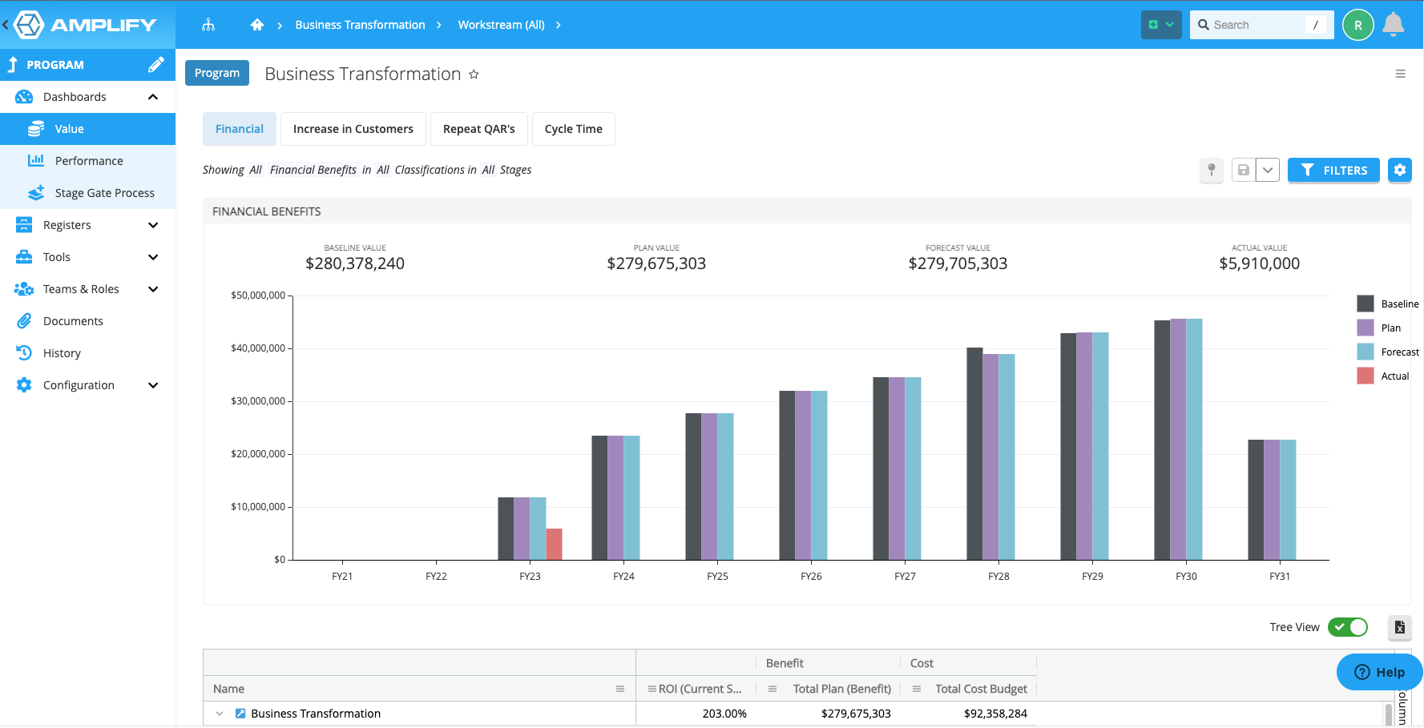Open the FILTERS panel

pos(1333,170)
